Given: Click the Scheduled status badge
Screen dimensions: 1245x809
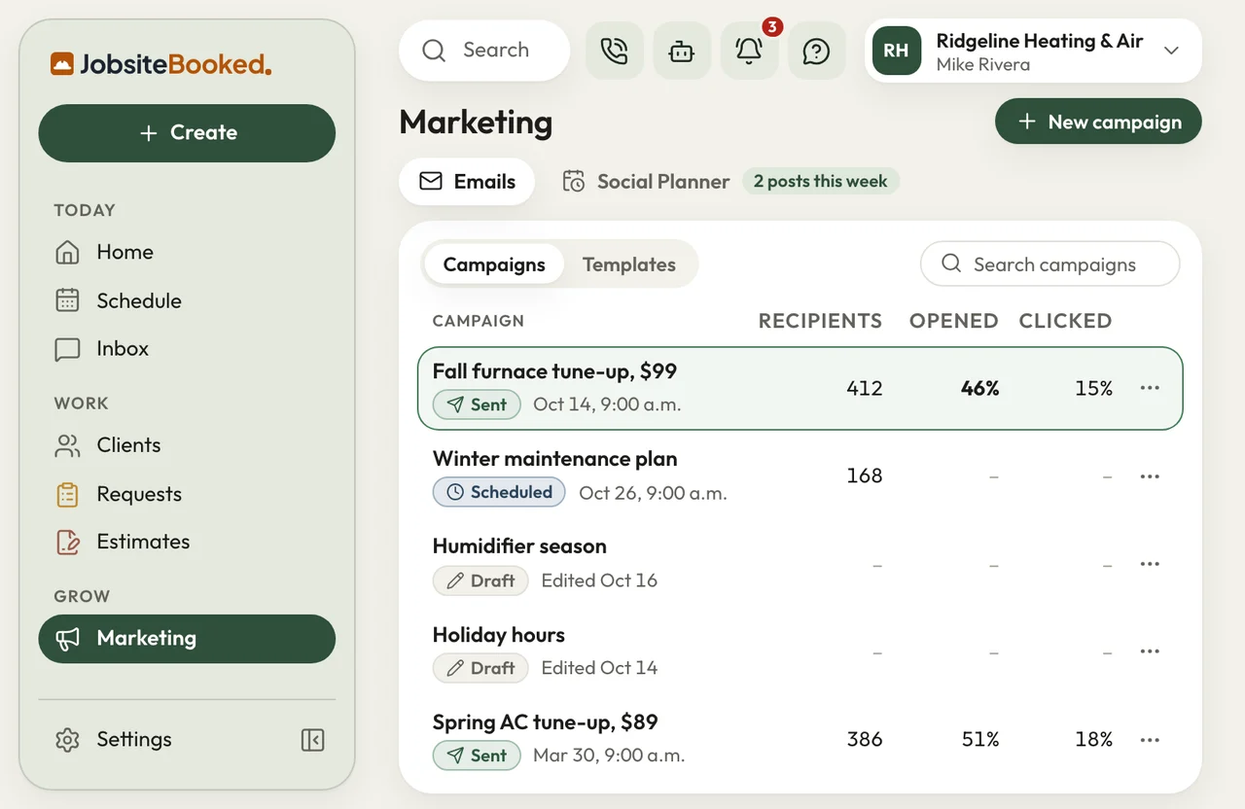Looking at the screenshot, I should pos(499,492).
